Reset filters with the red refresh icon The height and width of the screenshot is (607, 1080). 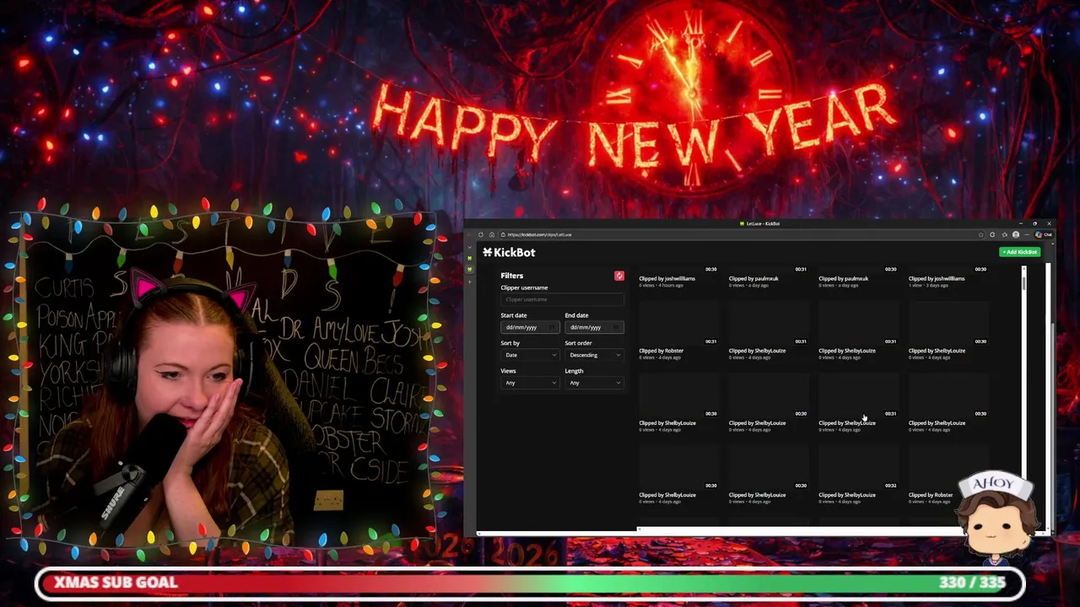[619, 276]
